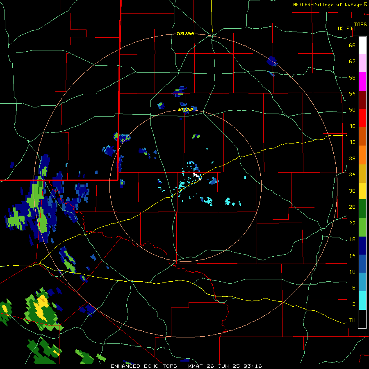Click the legend value 66
The image size is (369, 369).
click(352, 45)
